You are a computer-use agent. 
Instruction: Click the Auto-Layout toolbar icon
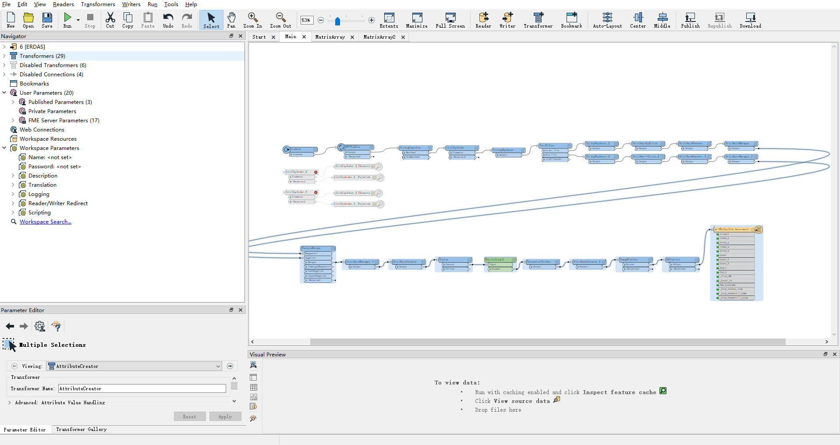tap(607, 20)
